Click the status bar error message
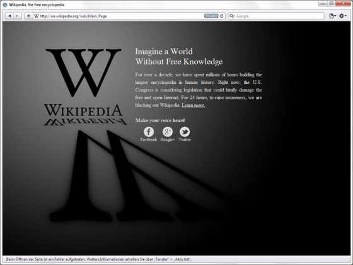The image size is (353, 265). [x=99, y=259]
